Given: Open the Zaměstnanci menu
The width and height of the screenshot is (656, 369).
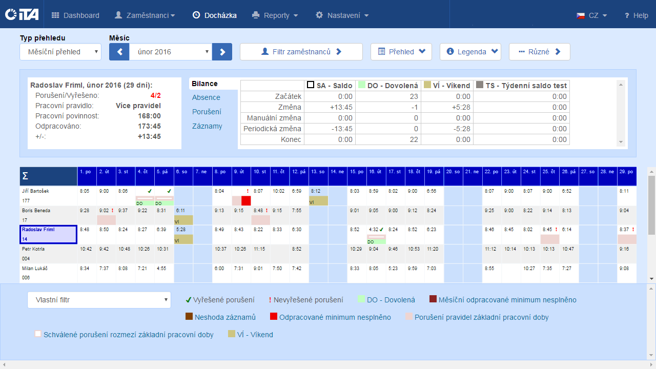Looking at the screenshot, I should click(145, 15).
